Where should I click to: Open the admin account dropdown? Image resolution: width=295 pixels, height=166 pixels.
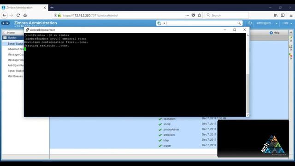pos(267,23)
